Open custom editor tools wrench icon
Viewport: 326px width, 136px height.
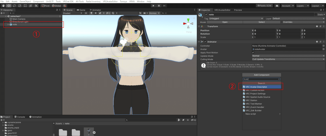(36, 6)
